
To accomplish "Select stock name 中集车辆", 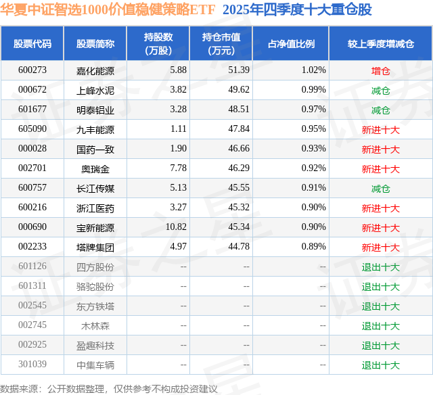I will coord(95,365).
